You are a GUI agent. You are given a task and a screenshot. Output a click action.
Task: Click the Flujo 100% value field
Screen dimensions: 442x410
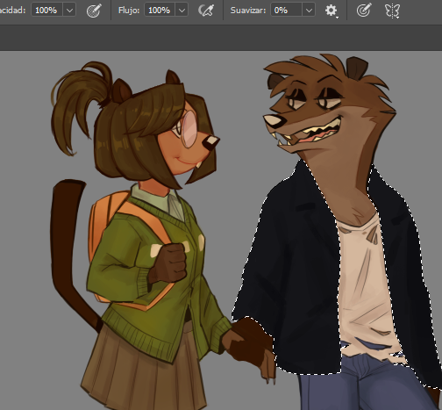[x=160, y=11]
